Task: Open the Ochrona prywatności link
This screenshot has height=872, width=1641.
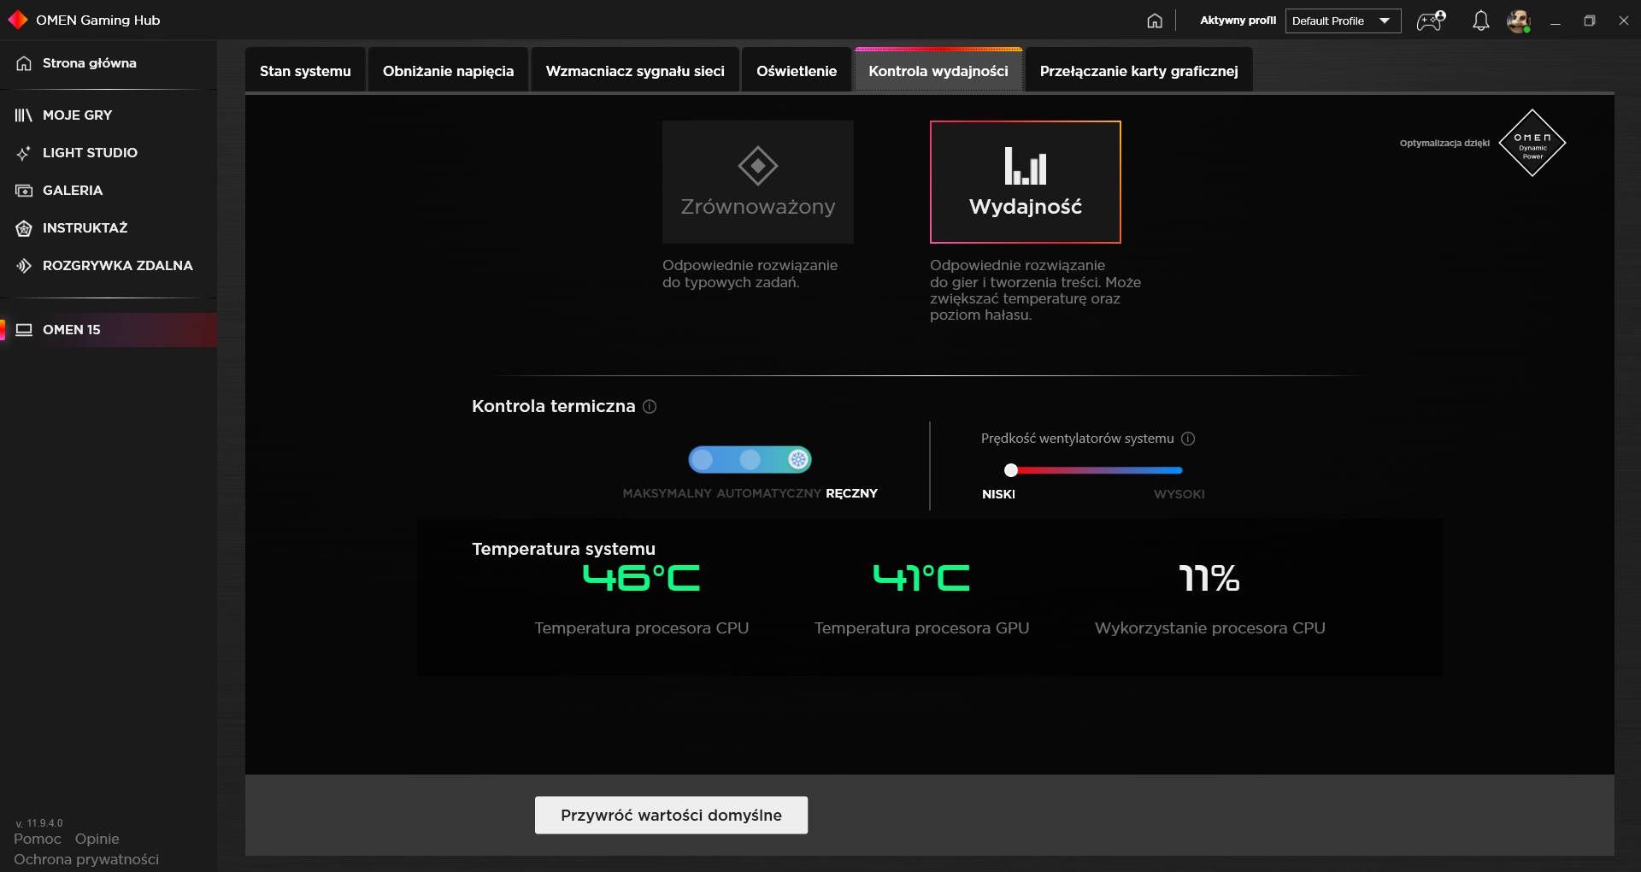Action: (86, 859)
